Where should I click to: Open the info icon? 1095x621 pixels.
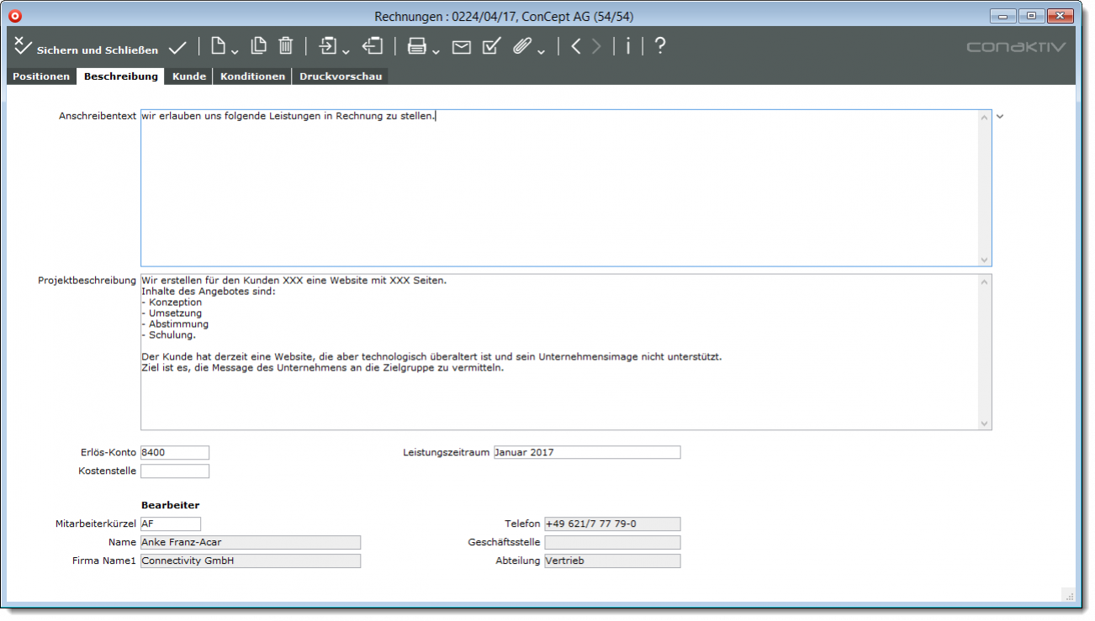click(627, 46)
